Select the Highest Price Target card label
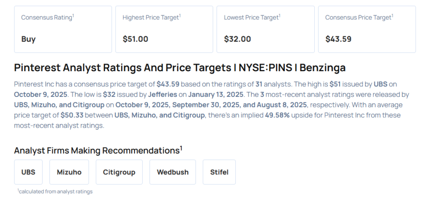 point(151,17)
